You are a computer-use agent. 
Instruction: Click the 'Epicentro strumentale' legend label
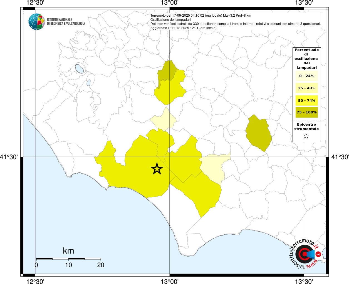[x=306, y=127]
